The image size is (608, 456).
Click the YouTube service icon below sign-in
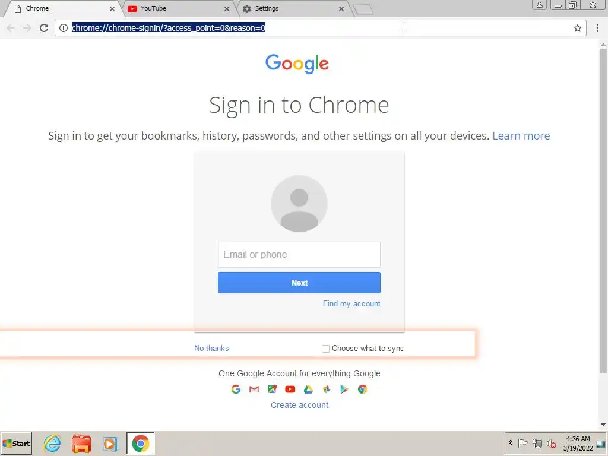click(x=290, y=389)
